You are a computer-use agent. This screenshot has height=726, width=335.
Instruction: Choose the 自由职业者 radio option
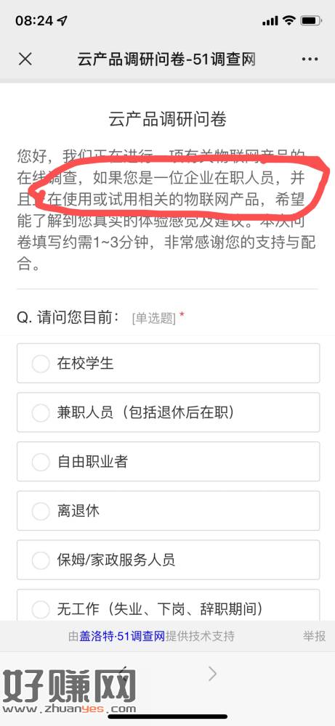168,462
